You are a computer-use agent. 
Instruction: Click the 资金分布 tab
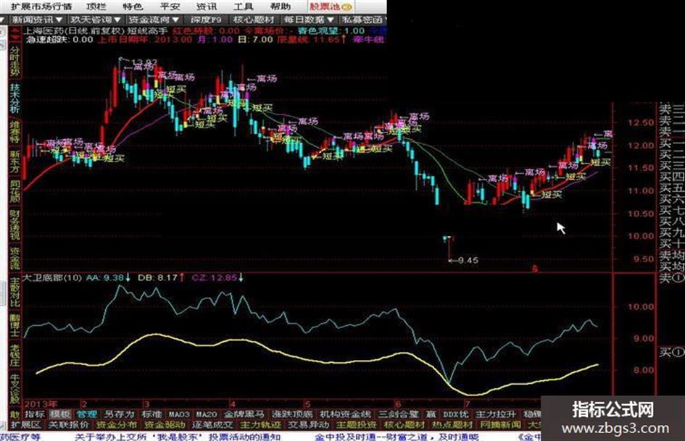click(x=116, y=424)
